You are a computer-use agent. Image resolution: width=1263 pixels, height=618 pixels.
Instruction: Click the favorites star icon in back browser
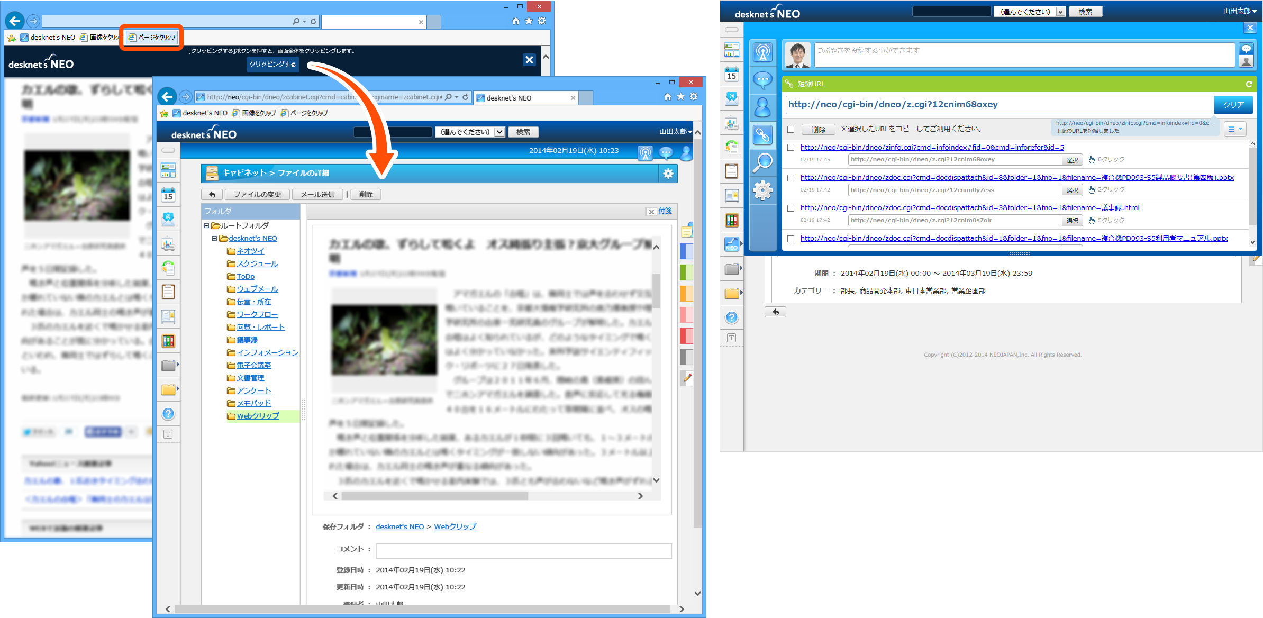coord(529,21)
